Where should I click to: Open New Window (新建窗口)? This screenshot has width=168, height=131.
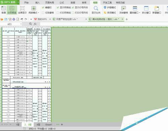157,10
